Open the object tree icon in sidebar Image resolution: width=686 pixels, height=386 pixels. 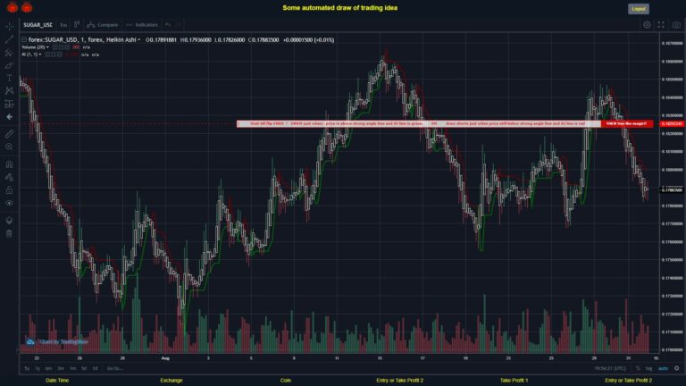coord(9,220)
